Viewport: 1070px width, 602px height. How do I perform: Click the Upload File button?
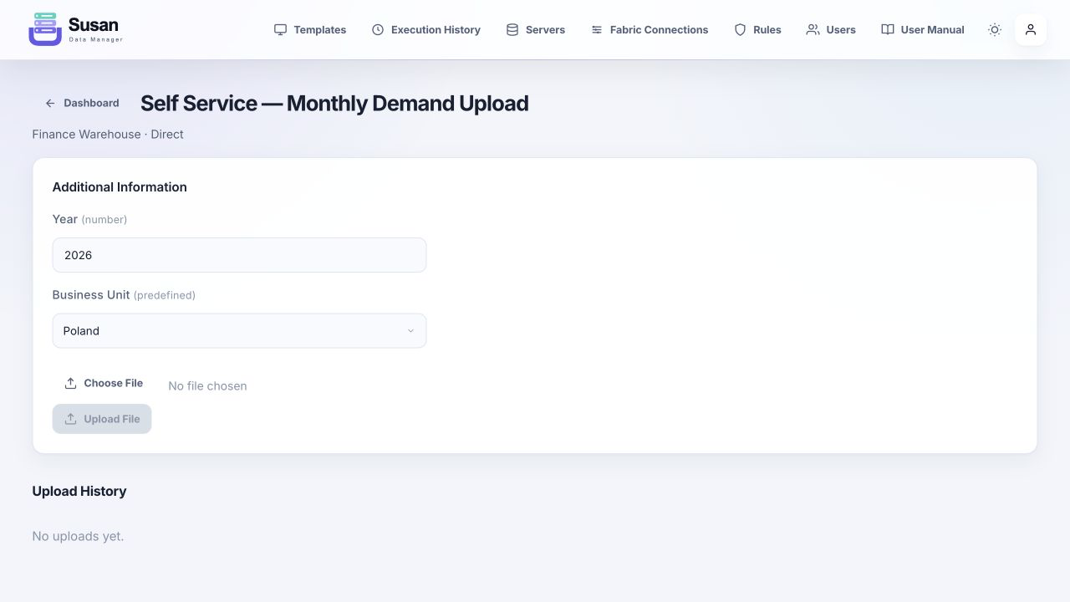(102, 419)
